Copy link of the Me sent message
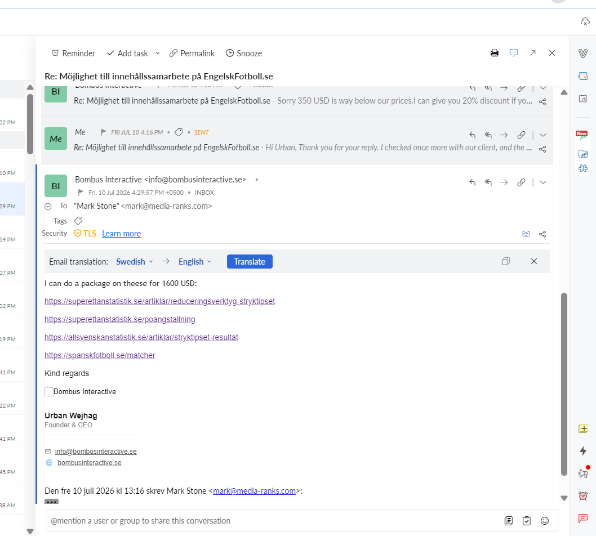The image size is (596, 536). 521,135
